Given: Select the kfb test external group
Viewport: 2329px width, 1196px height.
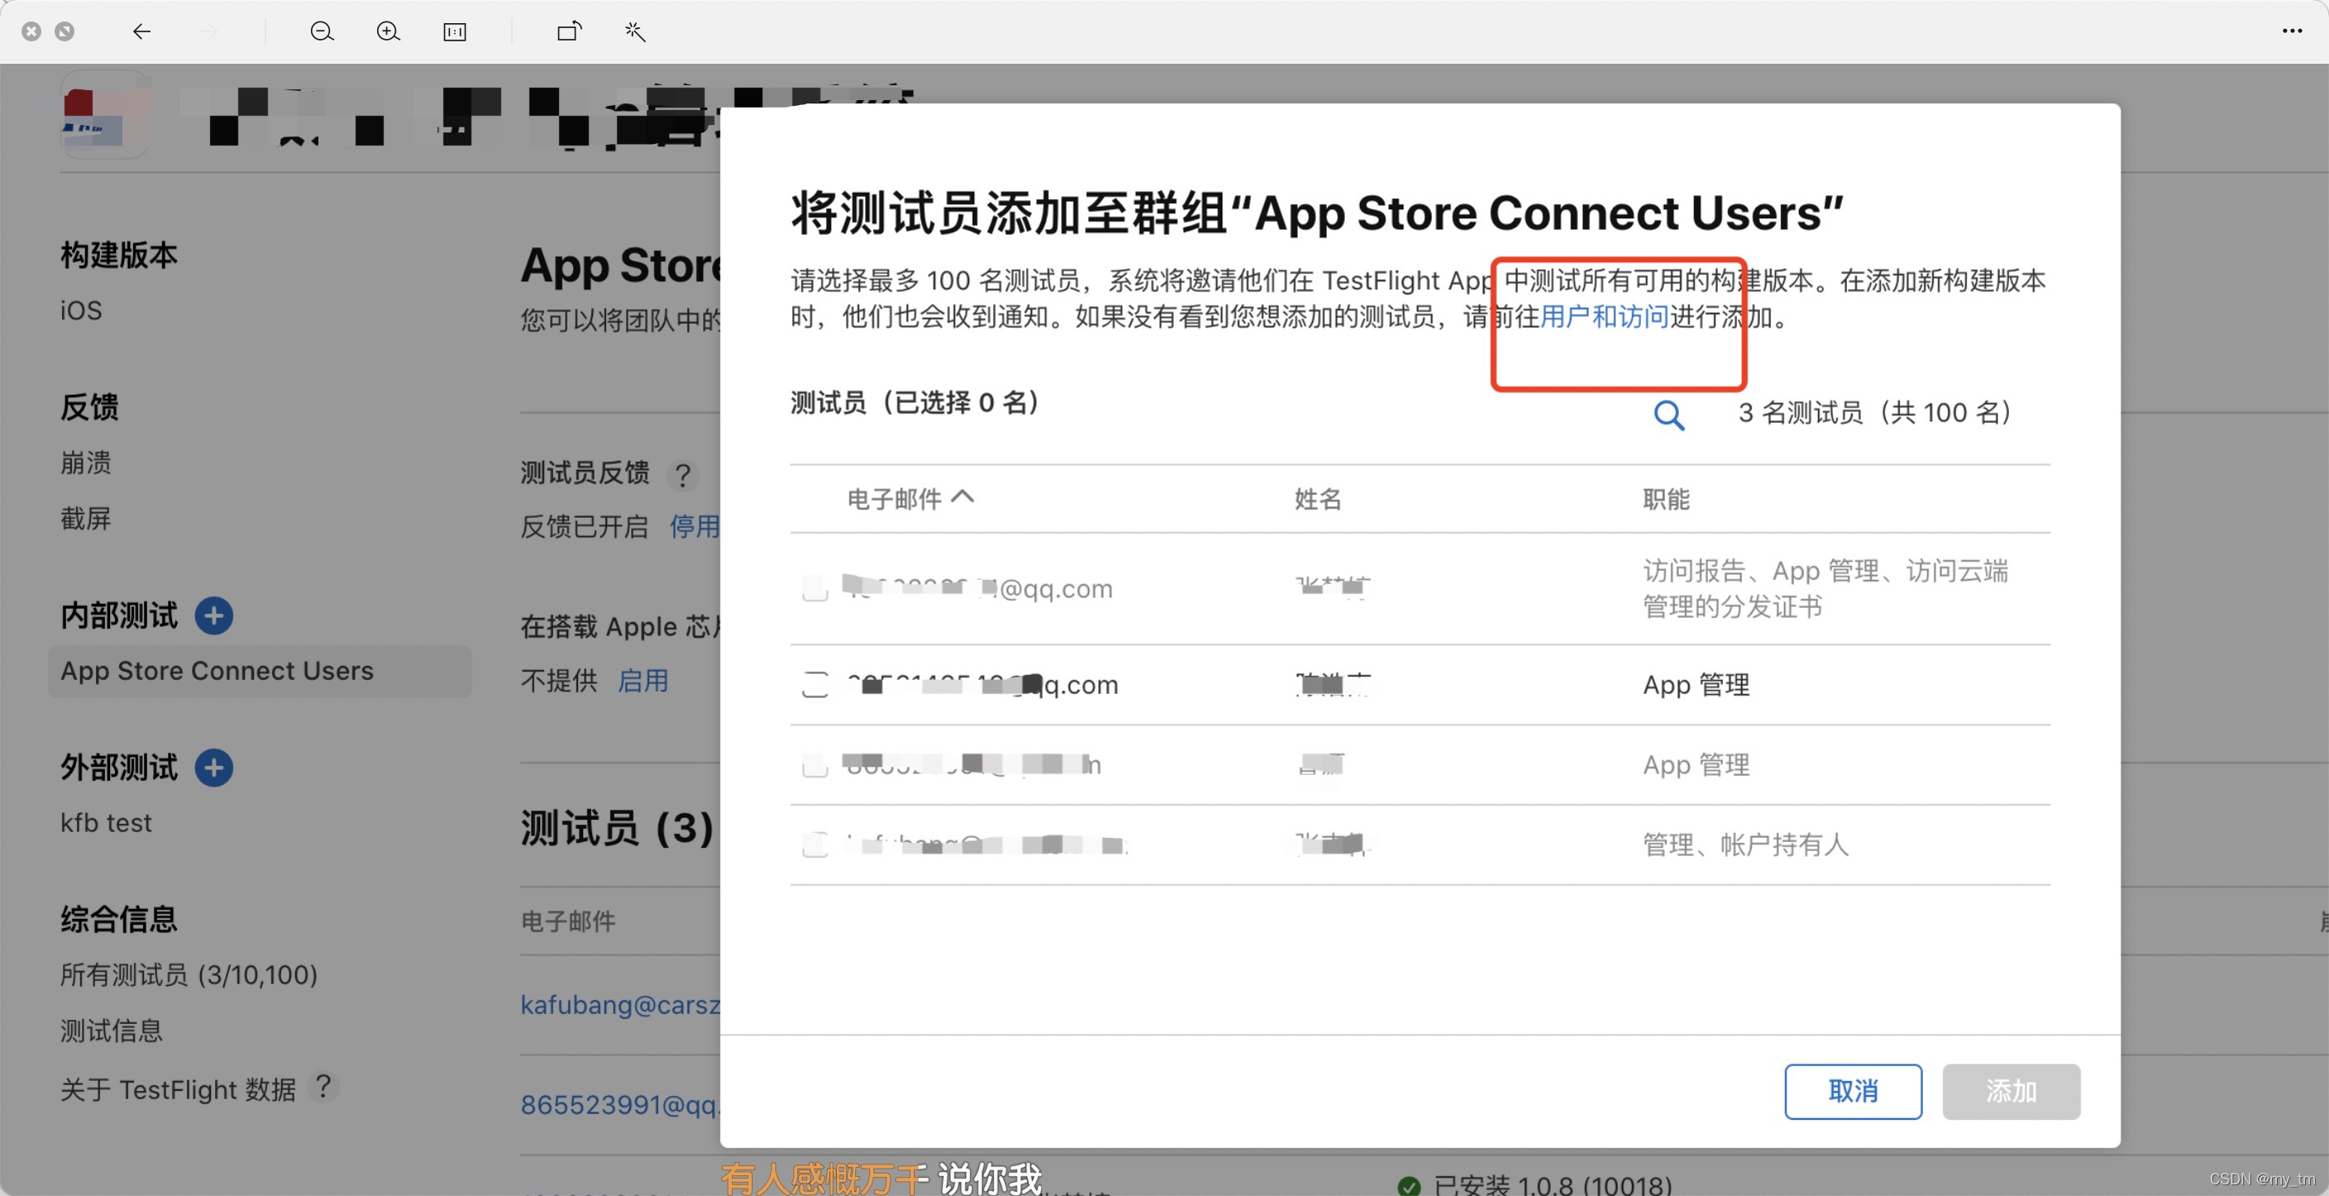Looking at the screenshot, I should click(x=106, y=823).
